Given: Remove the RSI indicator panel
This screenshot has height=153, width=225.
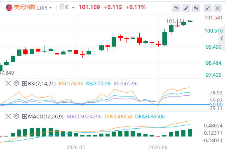Looking at the screenshot, I should click(x=8, y=83).
